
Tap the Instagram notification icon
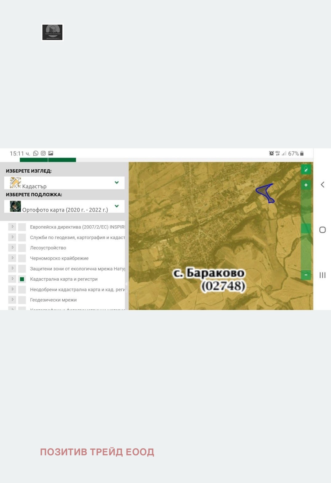(x=43, y=153)
